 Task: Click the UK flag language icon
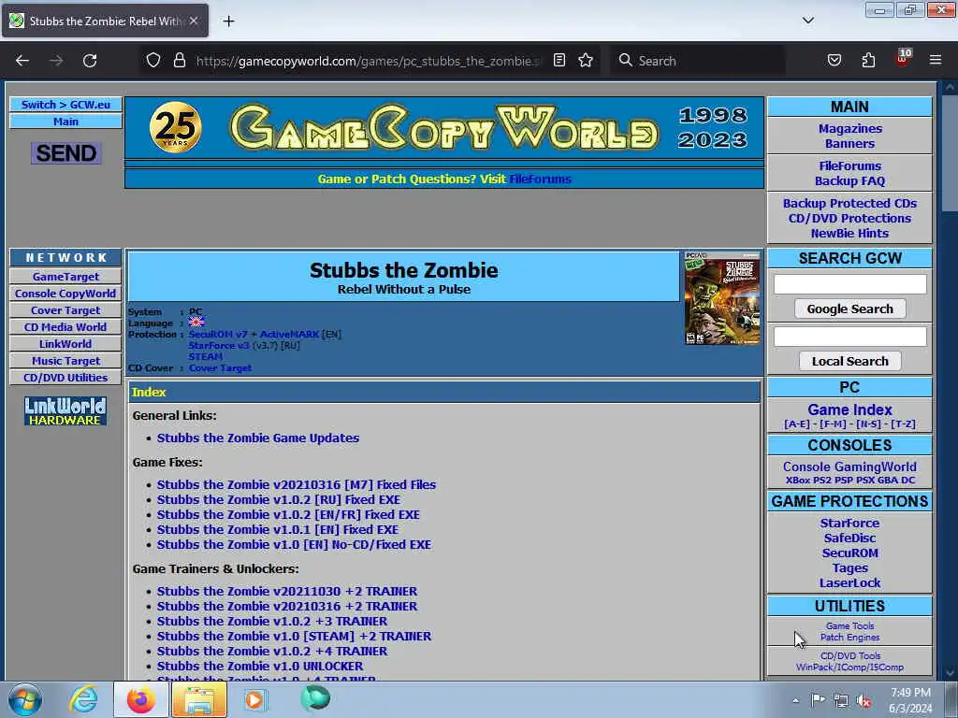[196, 323]
